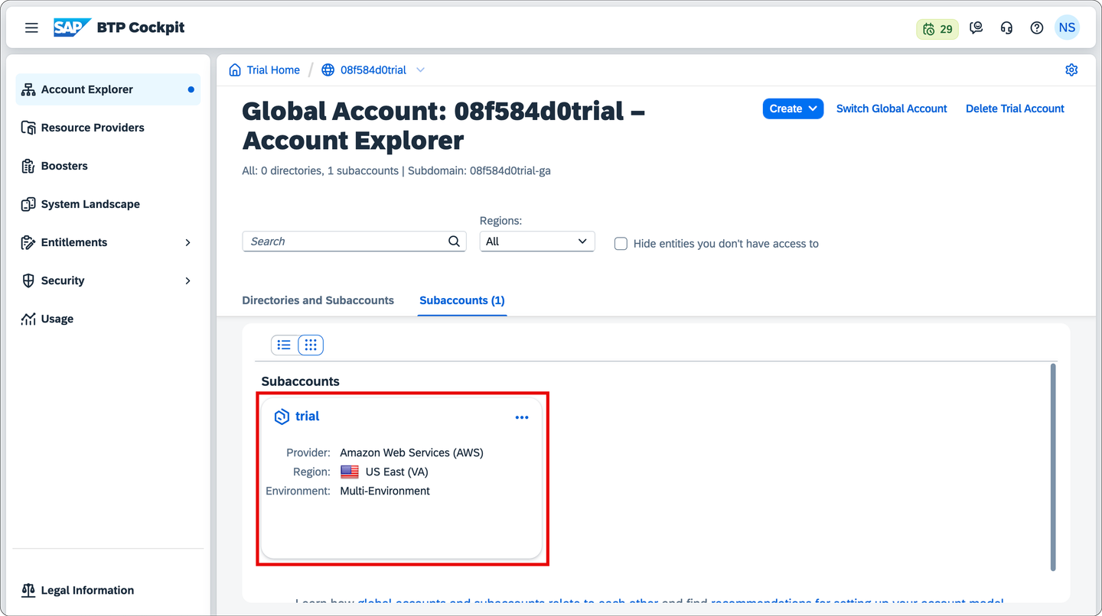The image size is (1102, 616).
Task: Open the support headset icon
Action: [x=1006, y=28]
